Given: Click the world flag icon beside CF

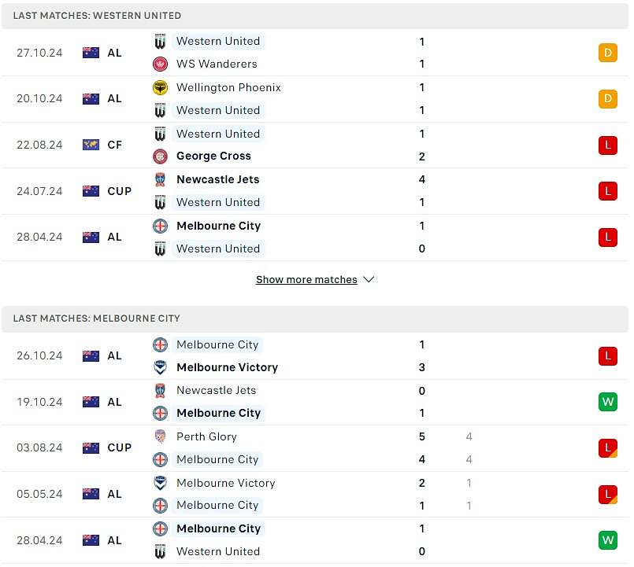Looking at the screenshot, I should coord(91,145).
